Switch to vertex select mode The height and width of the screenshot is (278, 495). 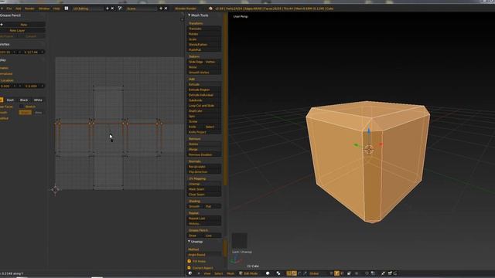pyautogui.click(x=332, y=273)
